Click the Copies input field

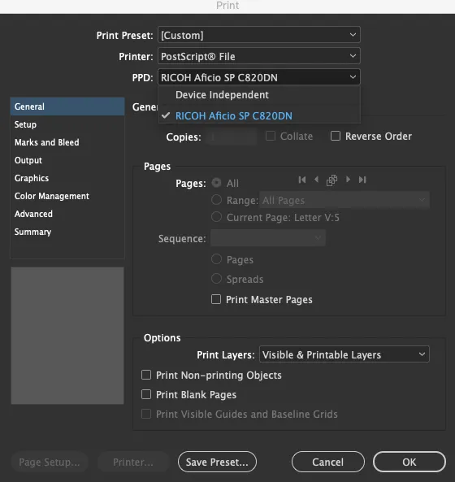(232, 137)
